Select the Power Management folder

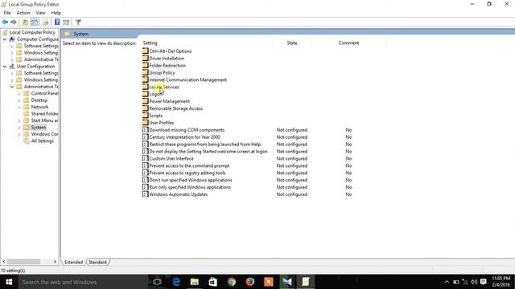(169, 101)
